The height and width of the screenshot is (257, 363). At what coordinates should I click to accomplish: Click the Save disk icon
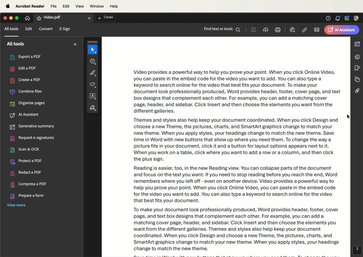253,30
